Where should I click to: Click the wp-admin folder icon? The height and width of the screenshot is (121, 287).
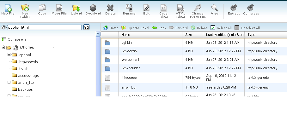tap(107, 51)
